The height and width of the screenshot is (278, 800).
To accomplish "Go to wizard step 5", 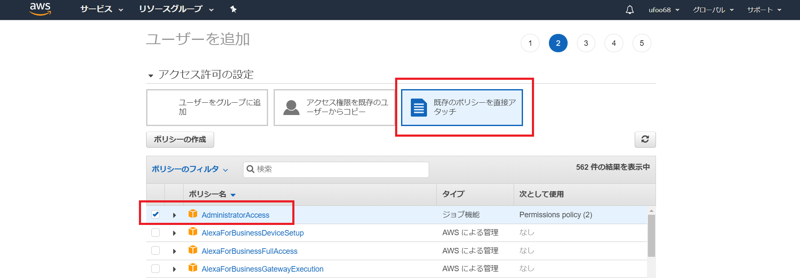I will tap(642, 43).
